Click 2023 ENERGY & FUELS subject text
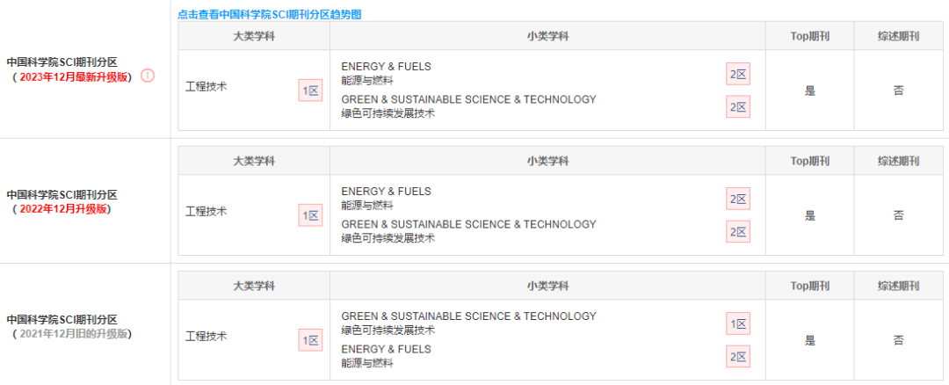The image size is (949, 385). pos(386,67)
